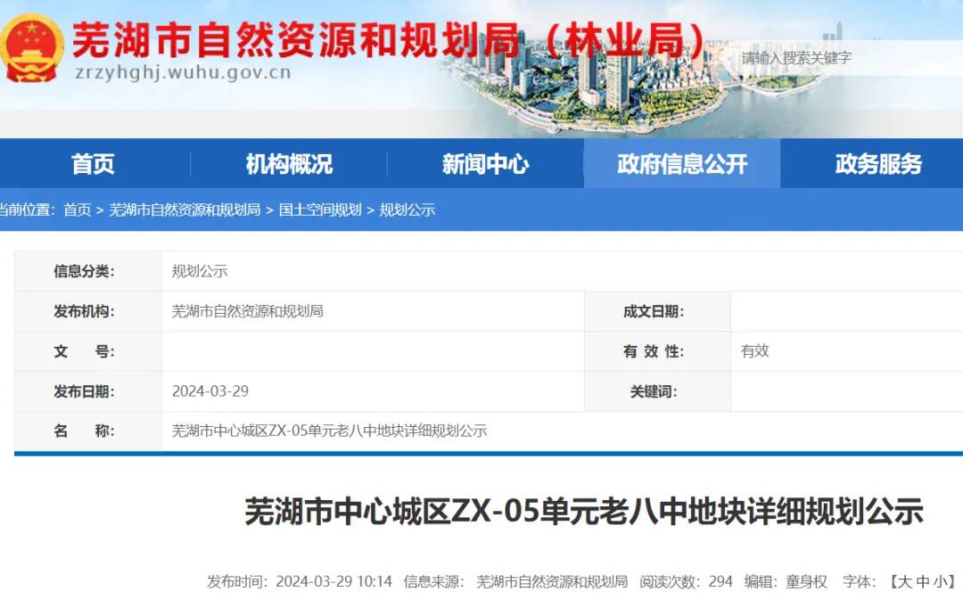The height and width of the screenshot is (600, 963).
Task: Set font size to 小
Action: pyautogui.click(x=940, y=581)
